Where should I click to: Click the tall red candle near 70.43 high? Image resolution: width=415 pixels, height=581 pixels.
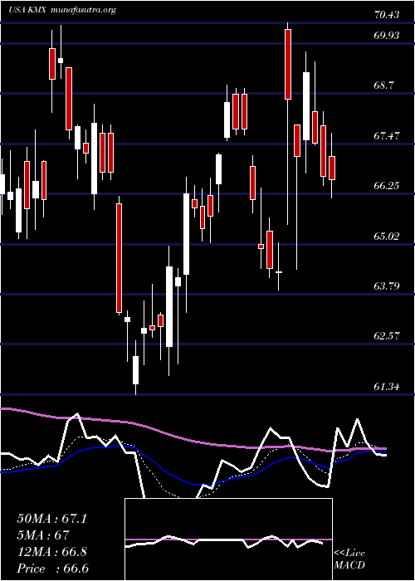click(288, 64)
